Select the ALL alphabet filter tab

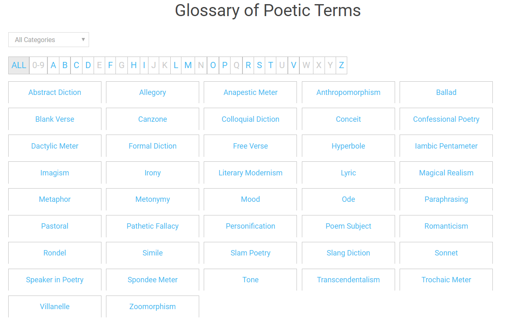[x=19, y=65]
